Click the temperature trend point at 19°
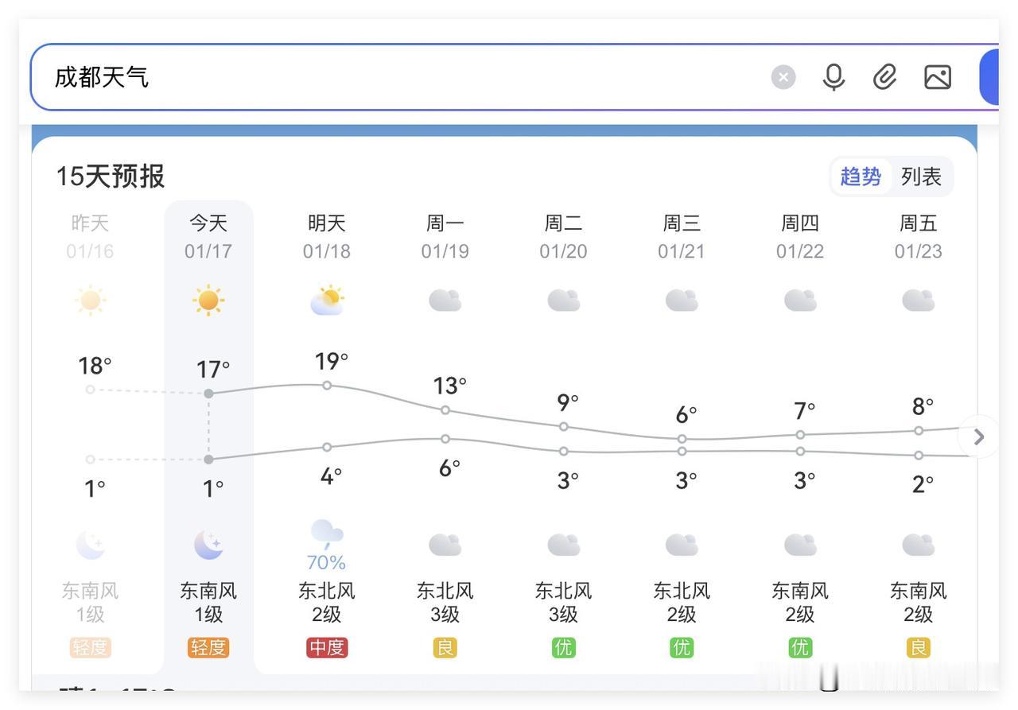Screen dimensions: 1018x710 point(326,385)
